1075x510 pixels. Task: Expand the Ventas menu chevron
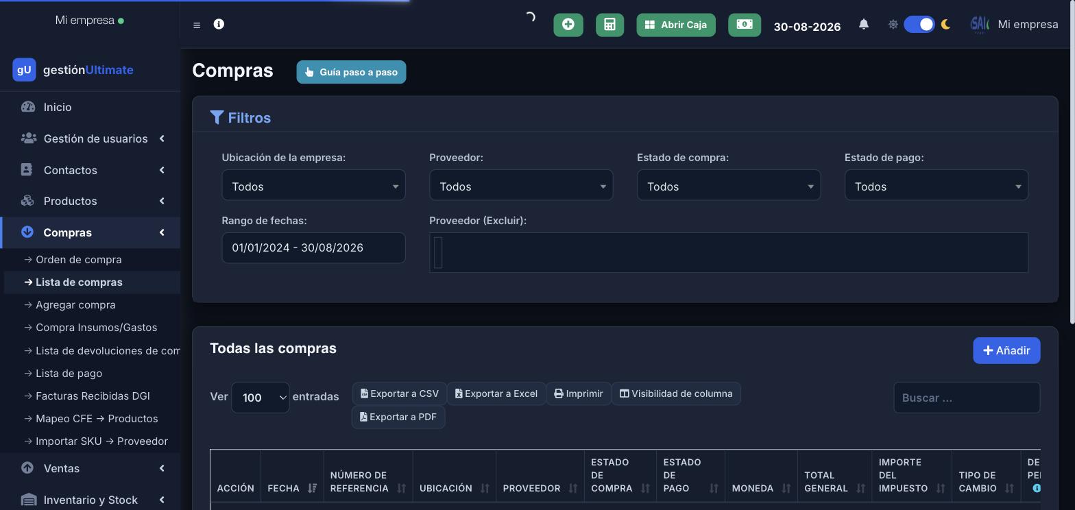(x=162, y=468)
